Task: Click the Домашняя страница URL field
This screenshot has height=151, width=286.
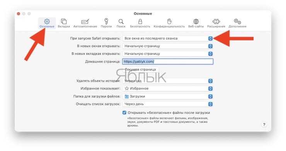Action: [x=168, y=61]
